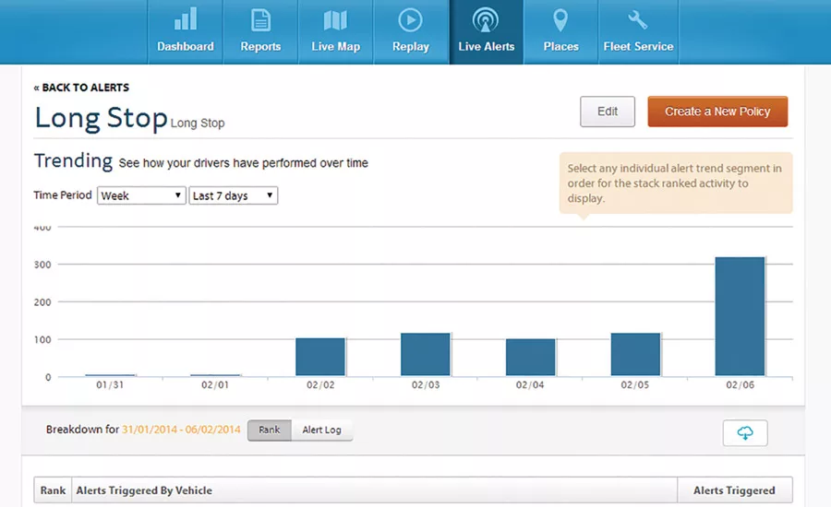
Task: Select the 02/02 bar in chart
Action: point(320,357)
